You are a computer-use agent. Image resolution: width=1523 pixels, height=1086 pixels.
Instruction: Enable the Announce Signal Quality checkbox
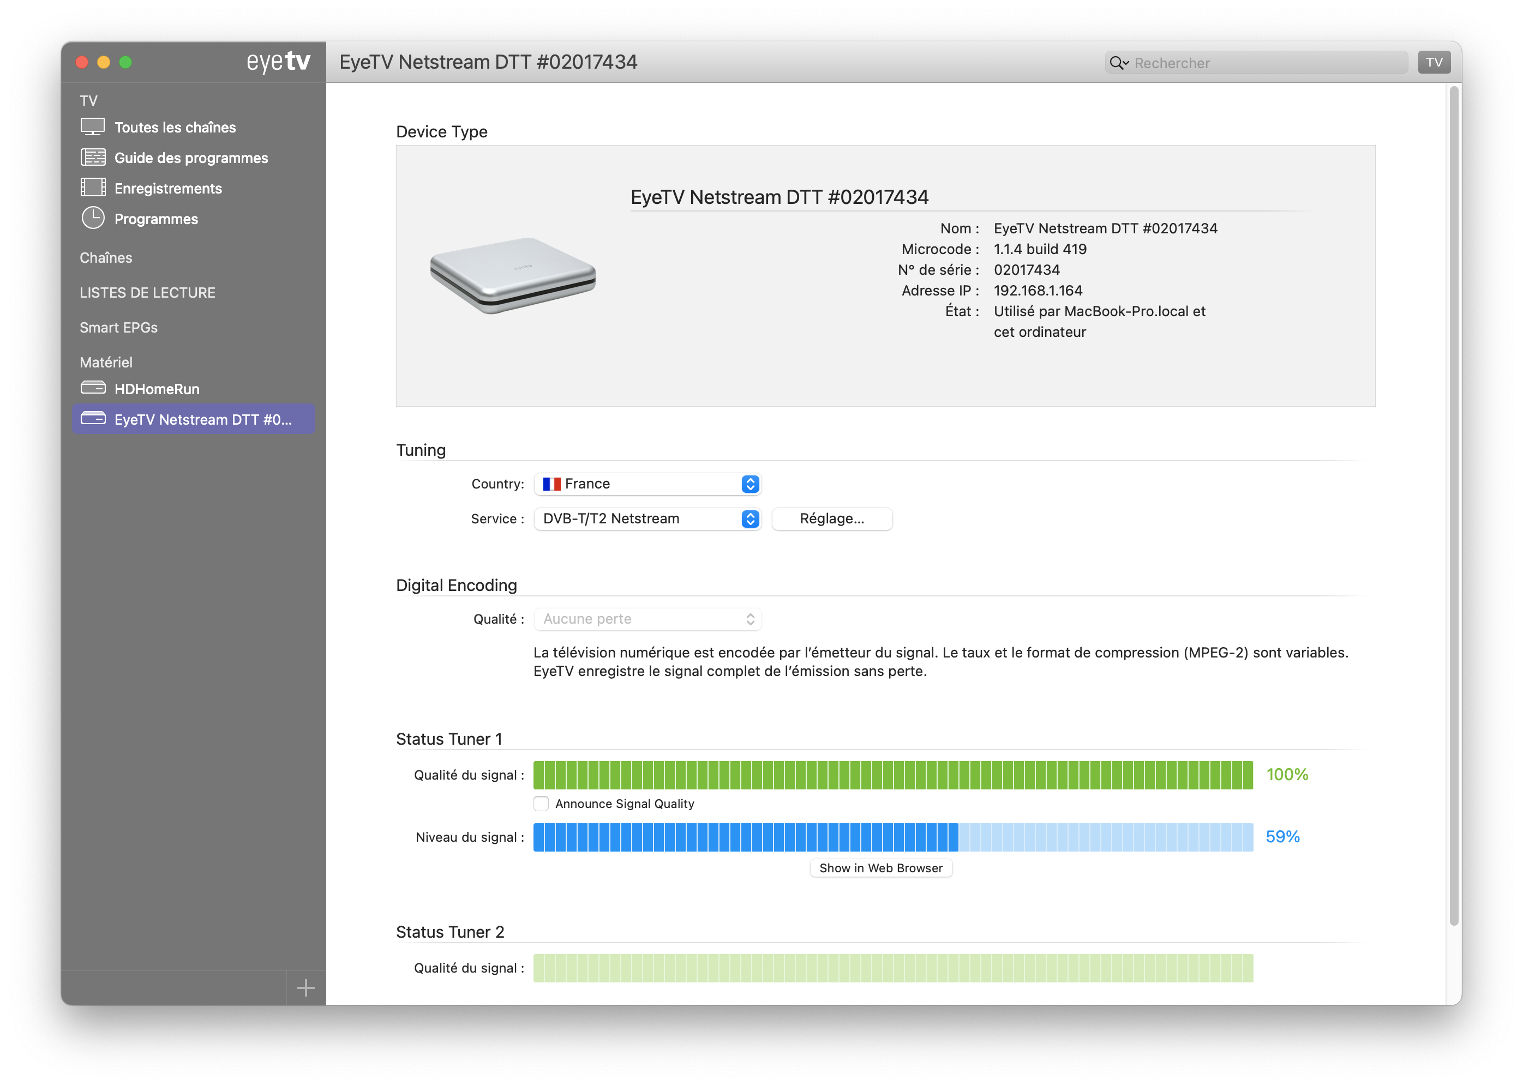tap(541, 804)
